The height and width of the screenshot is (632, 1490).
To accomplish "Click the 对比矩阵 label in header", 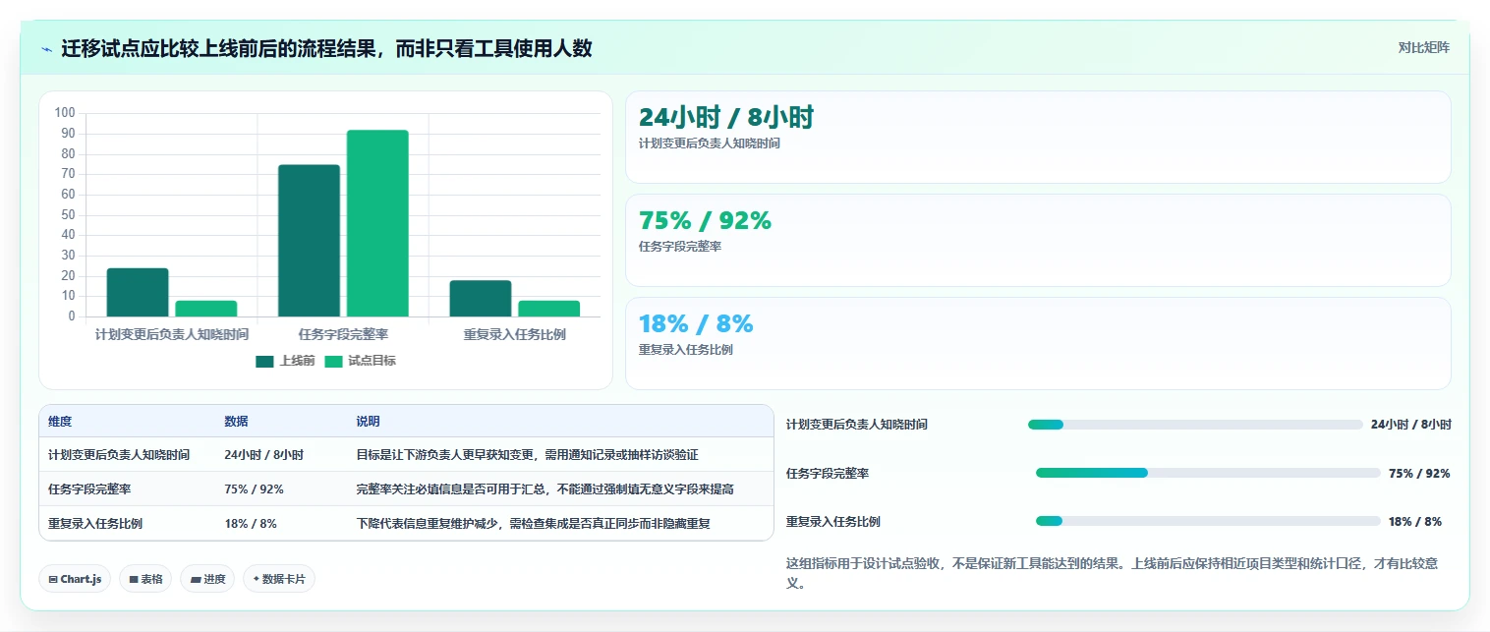I will (1423, 47).
